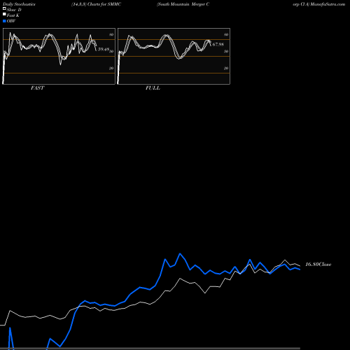
Task: Click the FAST stochastic chart panel
Action: (x=59, y=56)
